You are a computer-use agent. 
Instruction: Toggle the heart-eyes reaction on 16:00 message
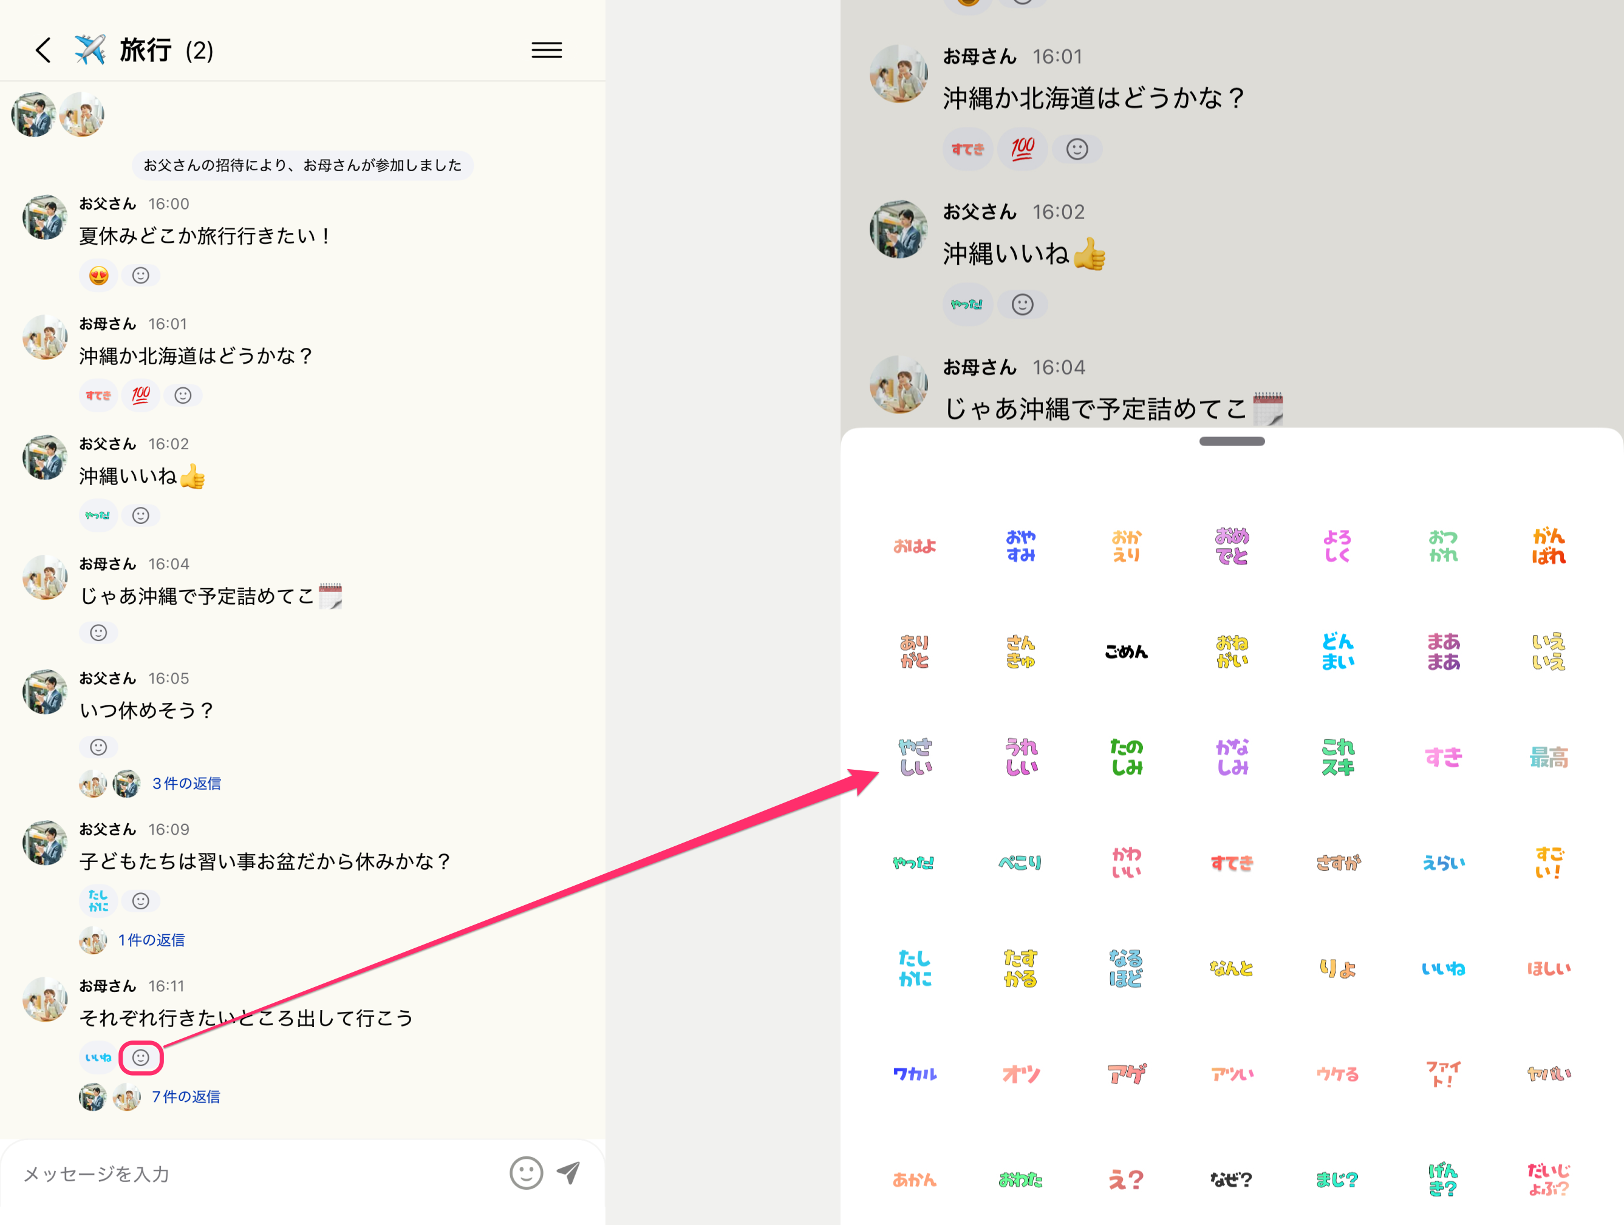(x=98, y=276)
